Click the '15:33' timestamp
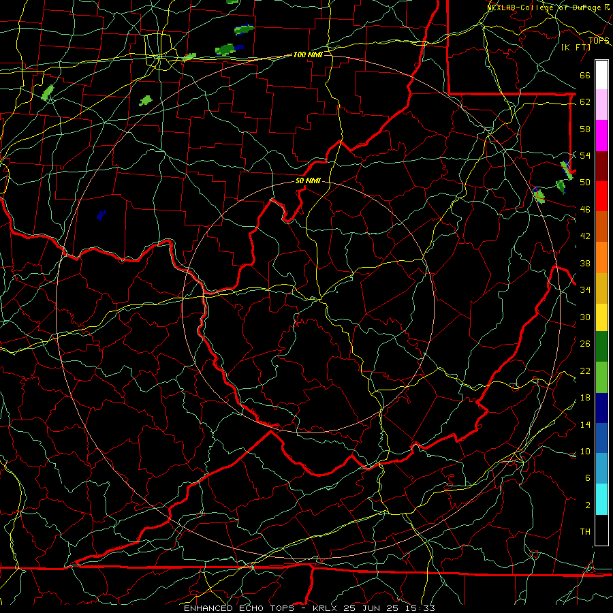 point(419,608)
